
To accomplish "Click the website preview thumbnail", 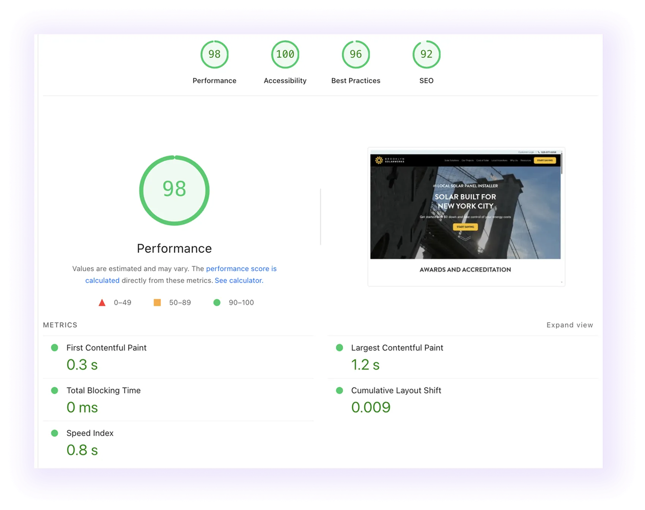I will coord(466,216).
